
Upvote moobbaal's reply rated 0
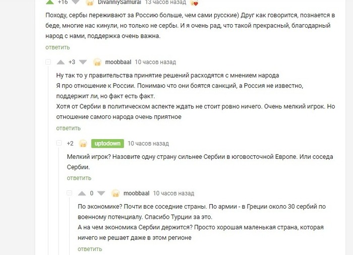(x=81, y=193)
